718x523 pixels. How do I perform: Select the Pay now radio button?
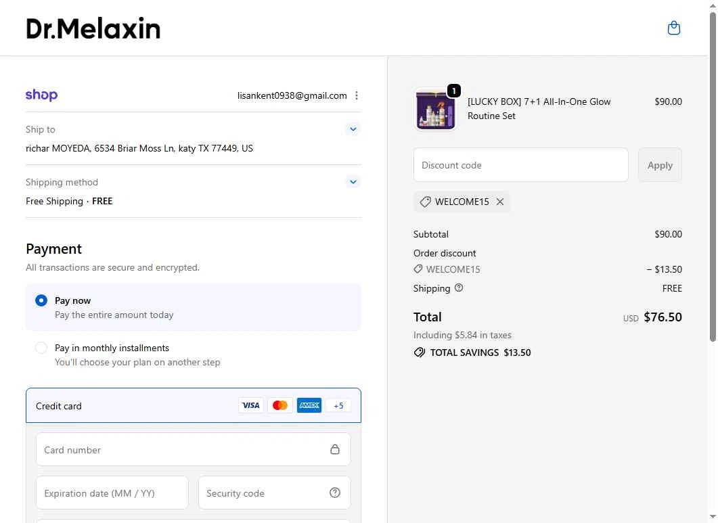point(41,300)
